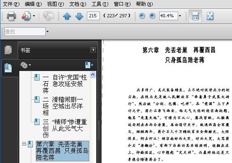
Task: Select the Bookmarks panel icon in the sidebar
Action: coord(8,68)
